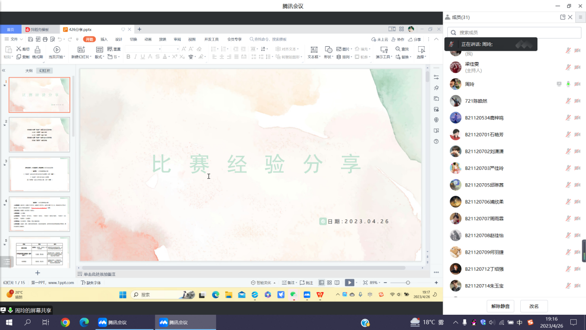Viewport: 586px width, 330px height.
Task: Click the New Slide (新建幻灯片) icon
Action: tap(81, 50)
